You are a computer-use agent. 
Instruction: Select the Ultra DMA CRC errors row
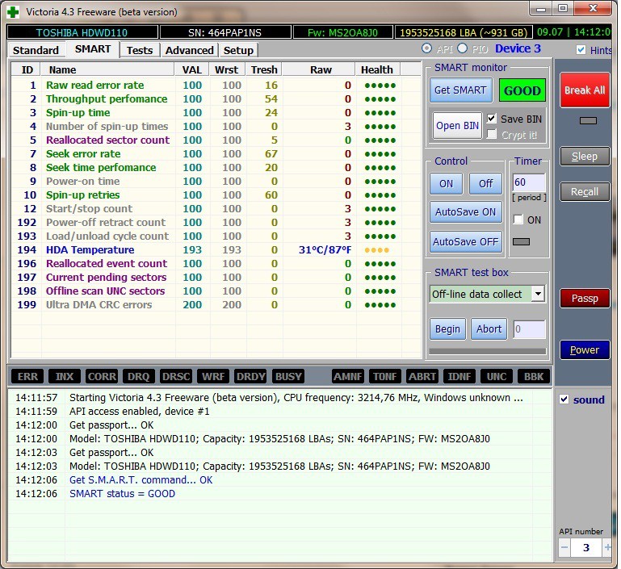point(216,305)
